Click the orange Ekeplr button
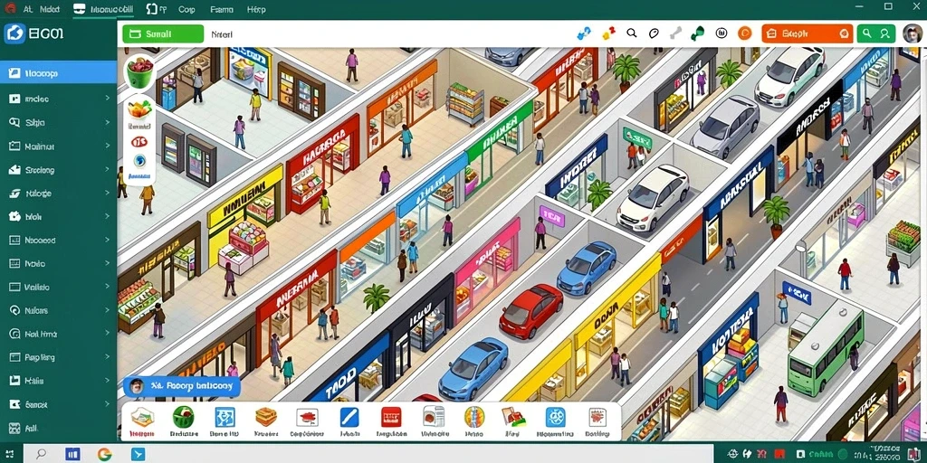The height and width of the screenshot is (463, 927). [807, 33]
